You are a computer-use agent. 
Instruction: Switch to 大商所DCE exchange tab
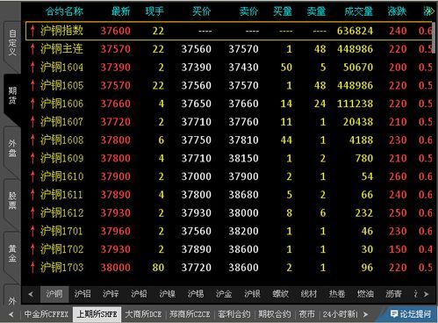(x=143, y=314)
